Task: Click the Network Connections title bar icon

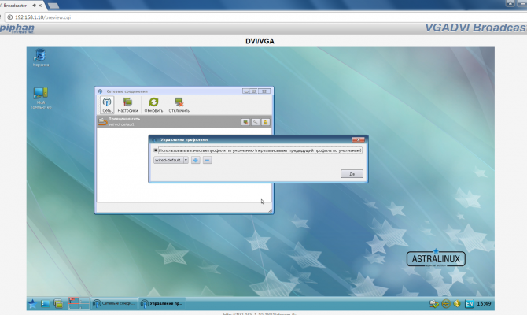Action: click(100, 91)
